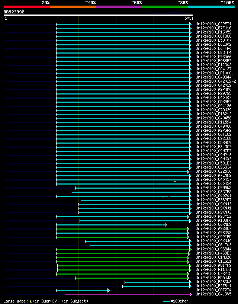The height and width of the screenshot is (304, 238).
Task: Click label UniRef100_P11471
Action: point(213,270)
